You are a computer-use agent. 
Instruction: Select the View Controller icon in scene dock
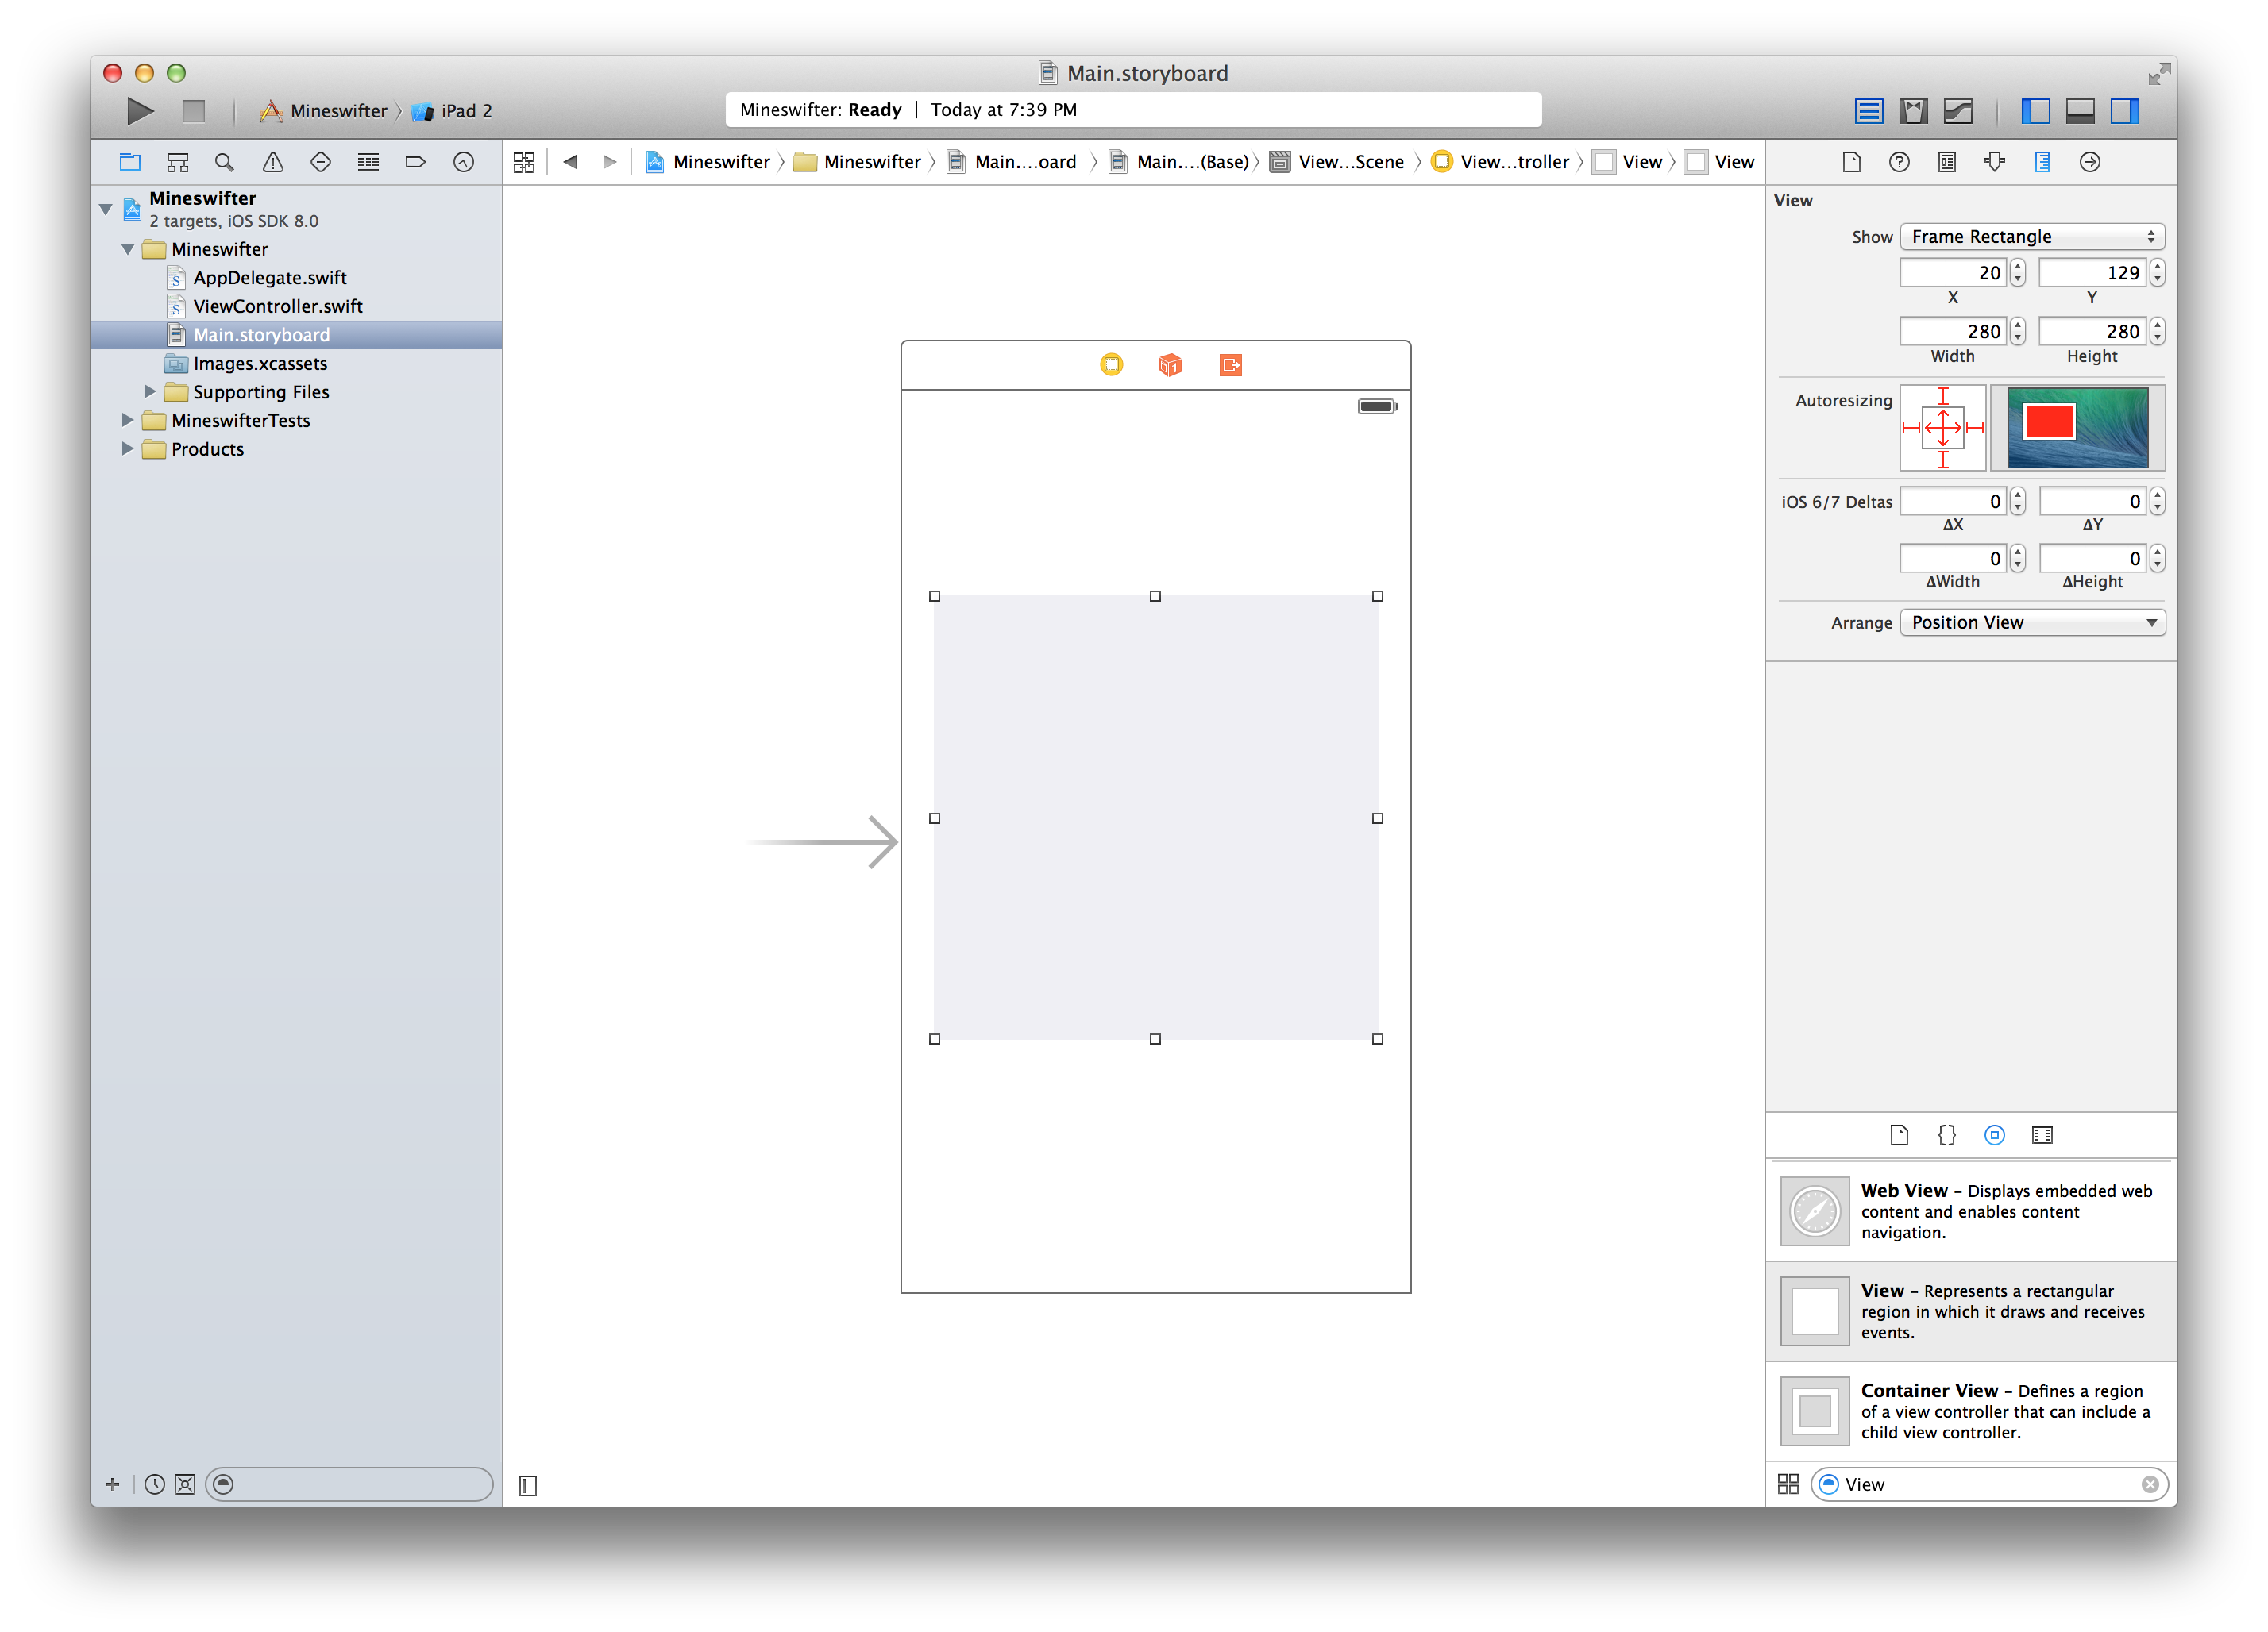point(1111,365)
